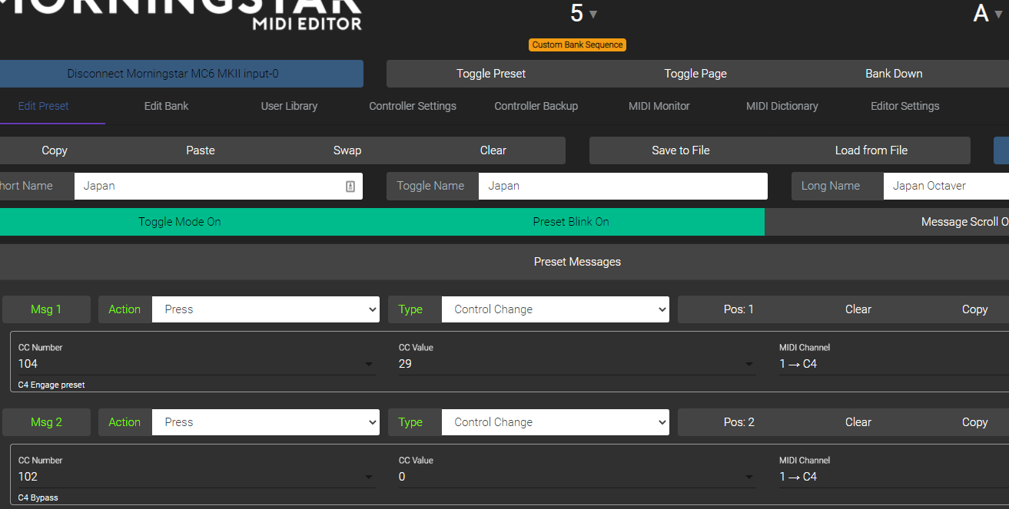This screenshot has height=509, width=1009.
Task: Select MIDI Channel field in Msg 1
Action: 894,364
